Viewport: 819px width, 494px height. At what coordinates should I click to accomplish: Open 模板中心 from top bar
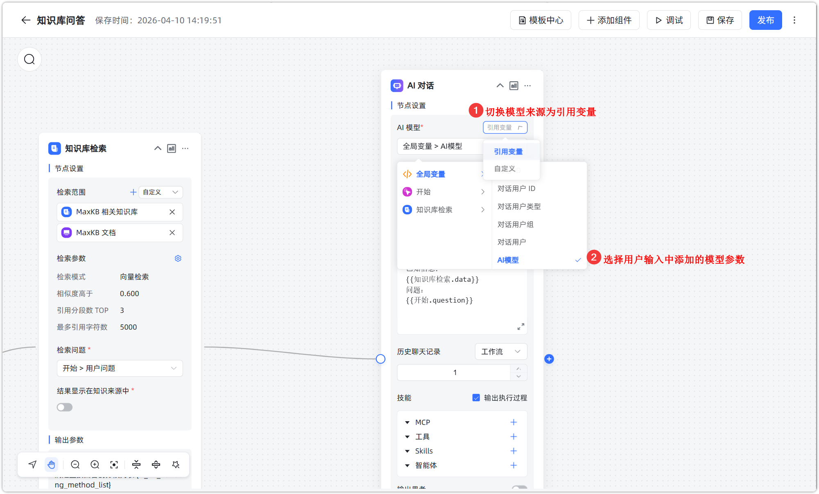point(541,20)
